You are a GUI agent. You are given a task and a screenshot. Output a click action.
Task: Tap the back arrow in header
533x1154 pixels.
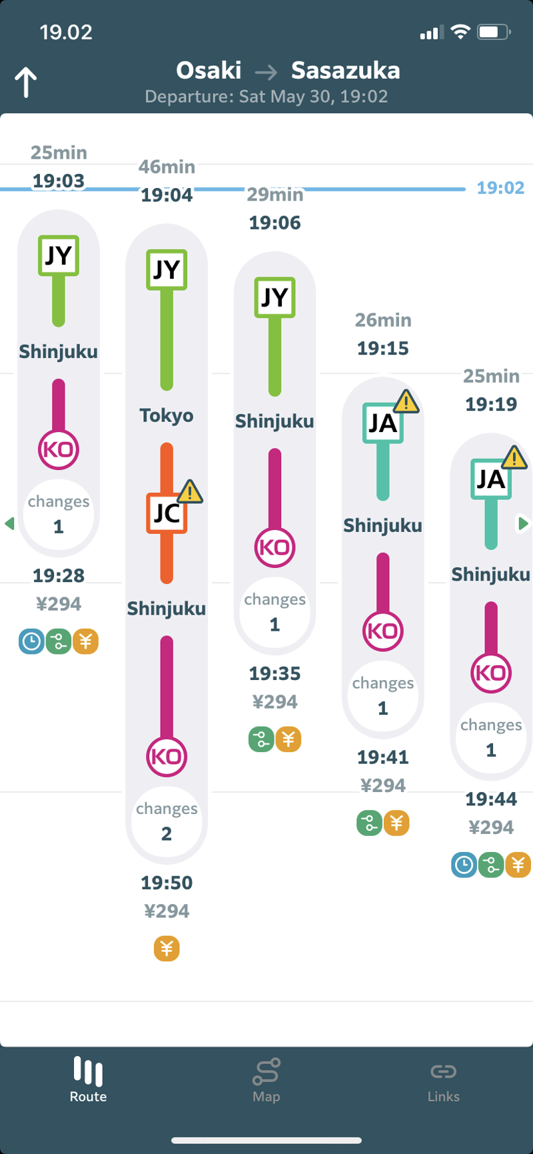[26, 83]
